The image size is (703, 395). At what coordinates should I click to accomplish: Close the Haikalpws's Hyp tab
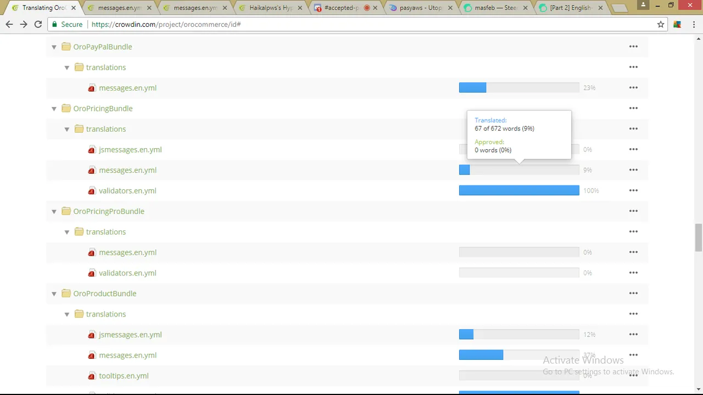[x=300, y=8]
